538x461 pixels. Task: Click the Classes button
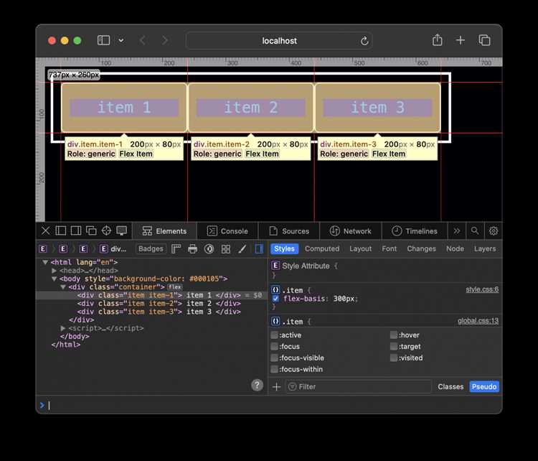click(450, 387)
